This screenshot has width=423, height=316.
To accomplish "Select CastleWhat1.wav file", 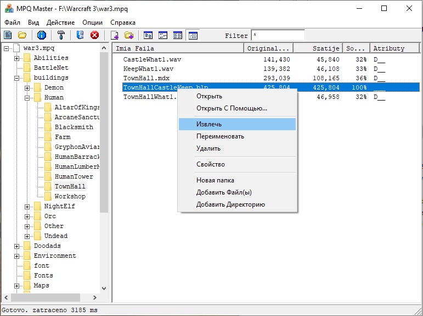I will pos(152,59).
